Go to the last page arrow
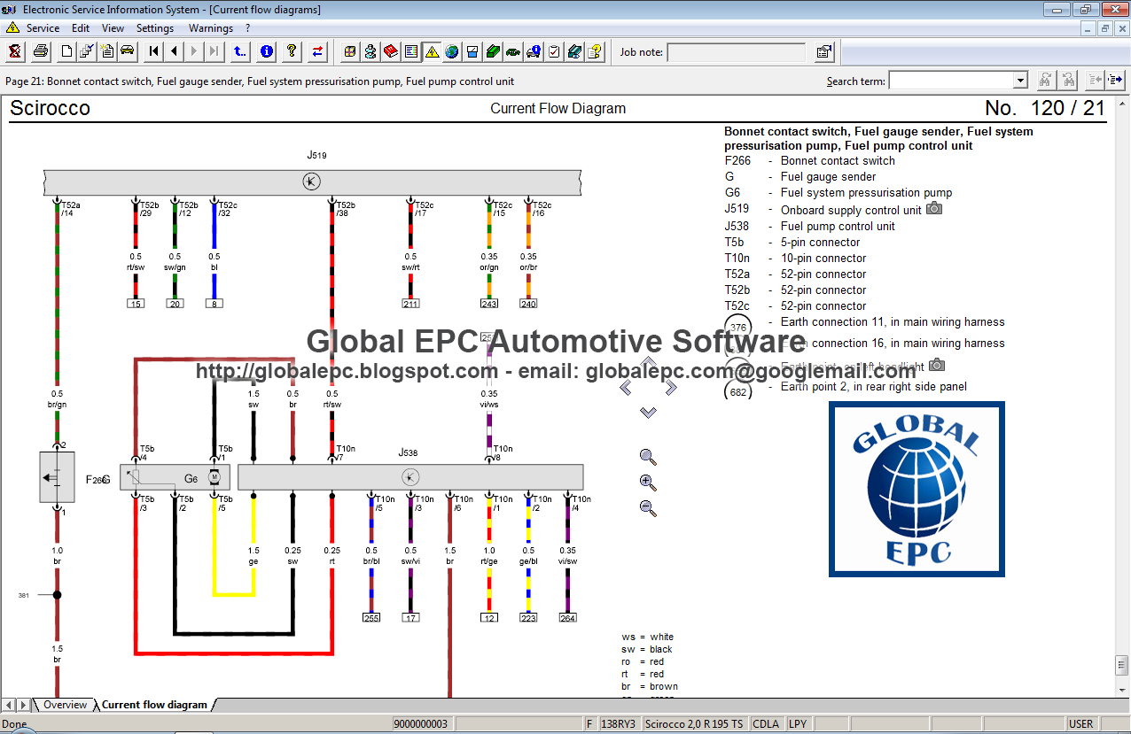This screenshot has width=1131, height=734. click(x=214, y=51)
